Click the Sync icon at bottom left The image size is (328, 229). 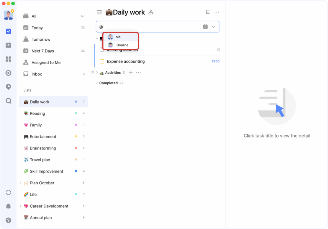pos(9,193)
